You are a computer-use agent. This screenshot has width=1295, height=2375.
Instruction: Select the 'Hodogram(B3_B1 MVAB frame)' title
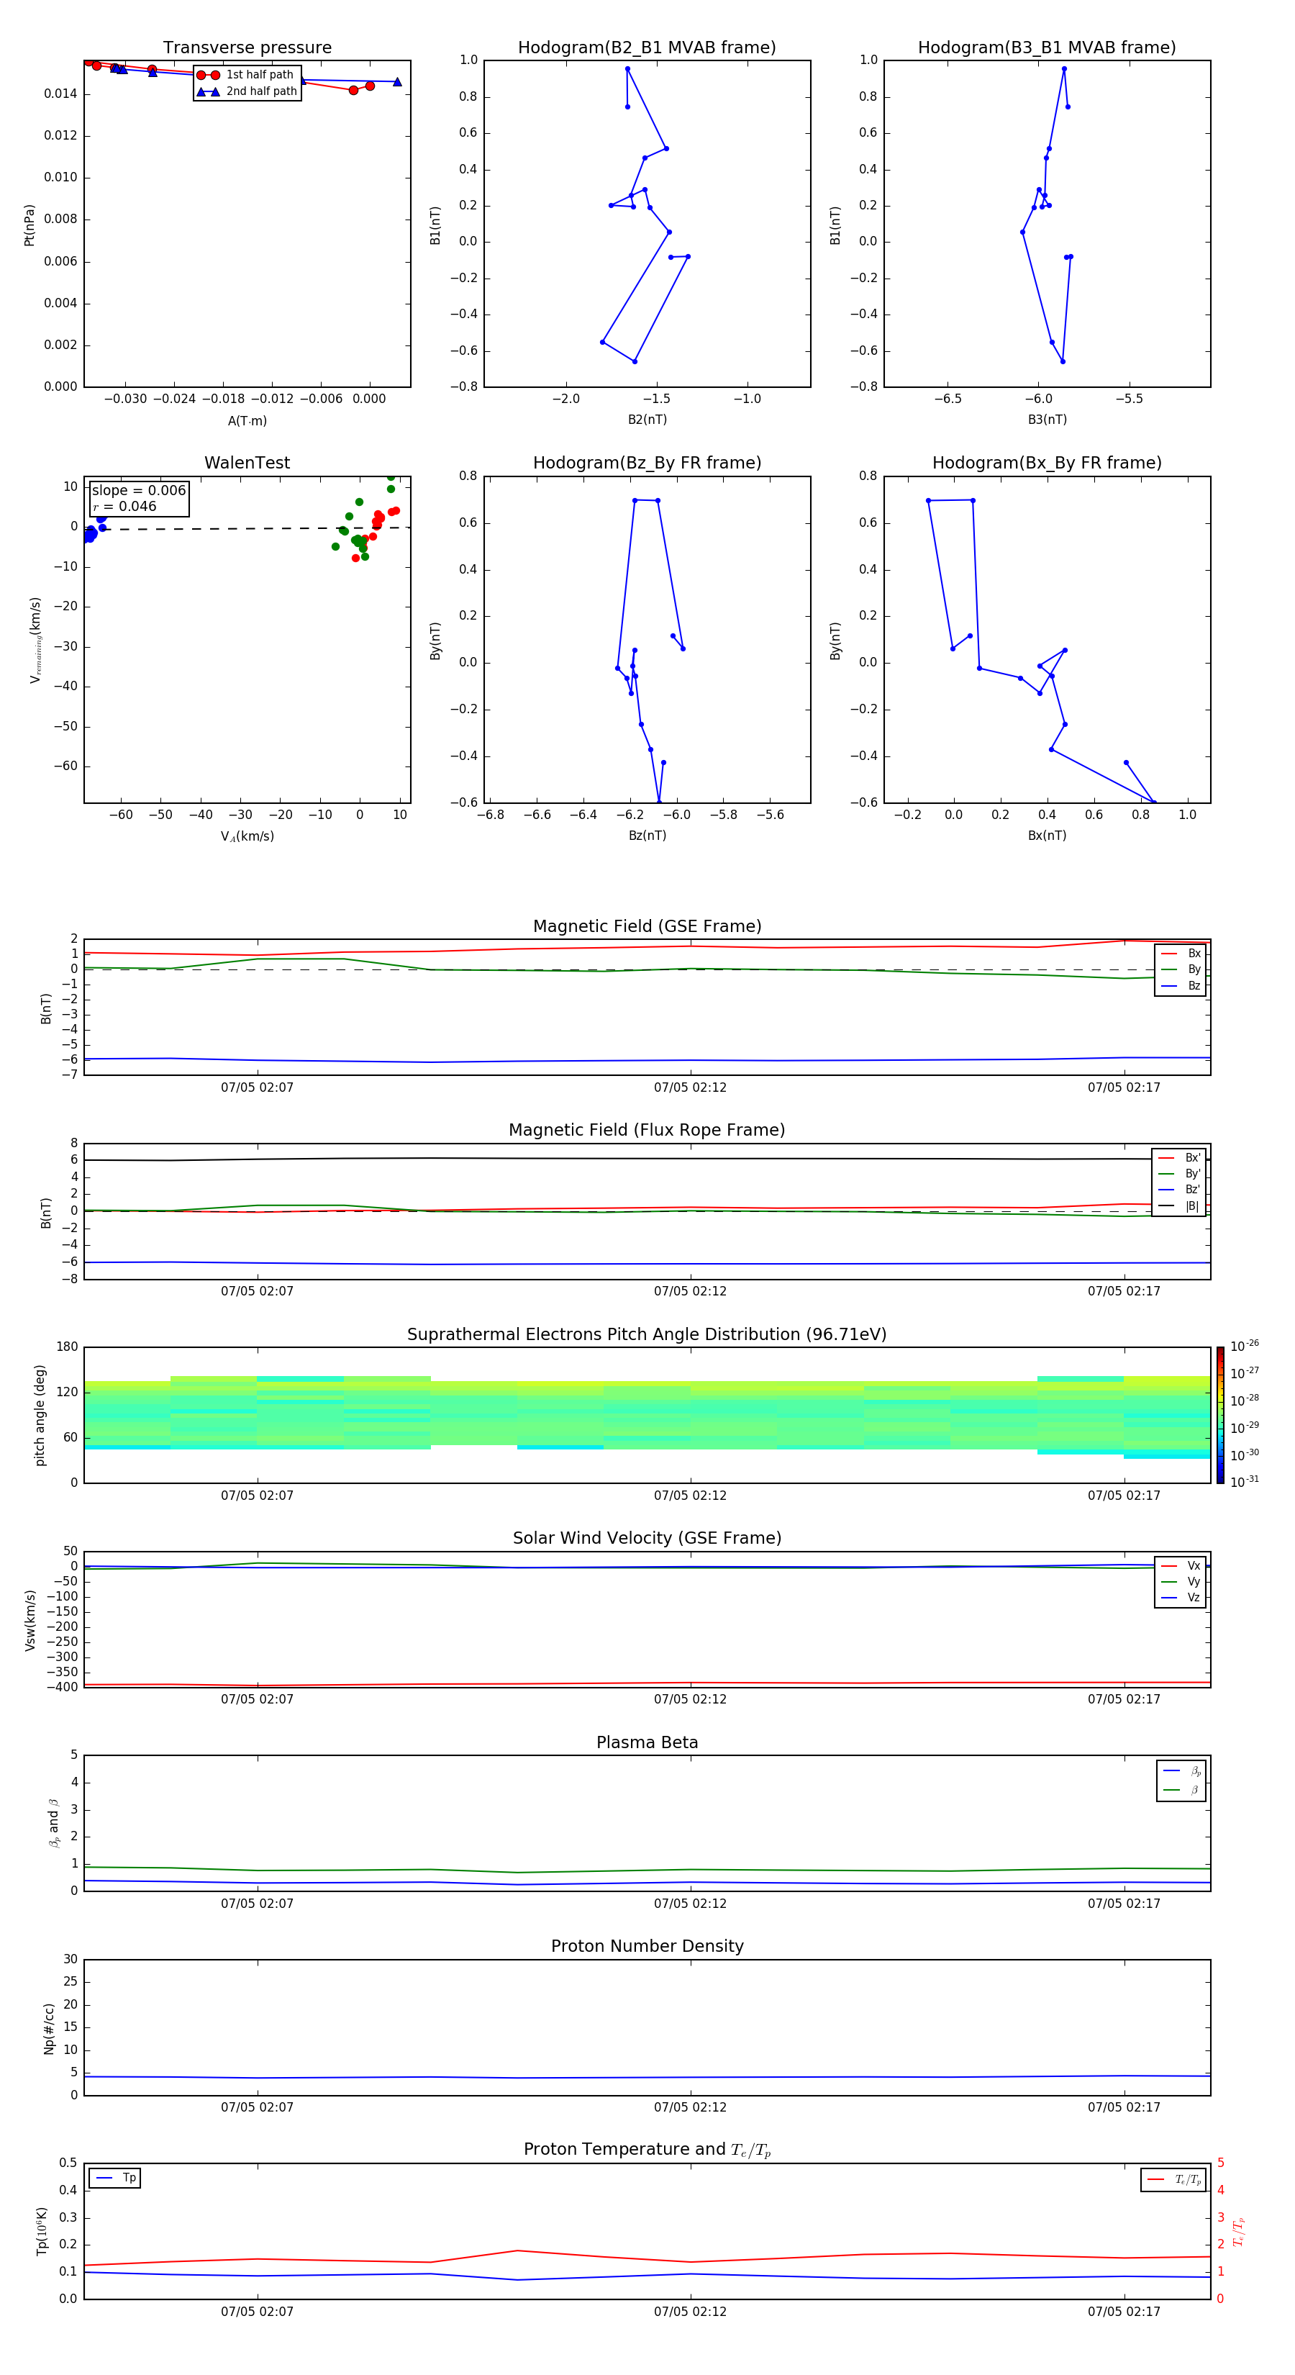click(x=1047, y=48)
